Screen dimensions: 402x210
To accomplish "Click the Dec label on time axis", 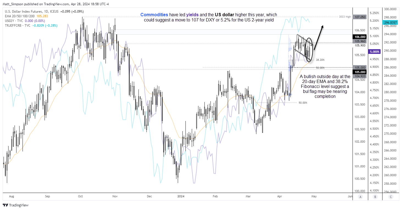I will 149,197.
